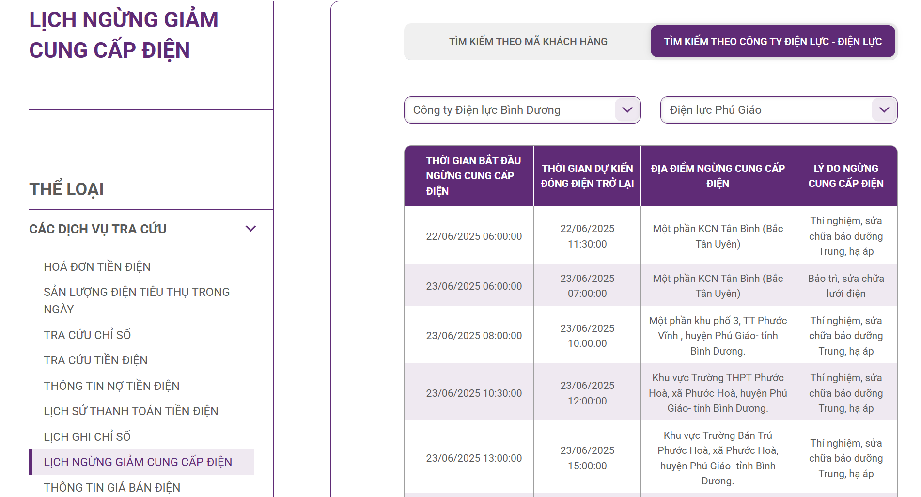Switch to Tìm kiếm theo mã khách hàng tab
The image size is (921, 497).
528,42
